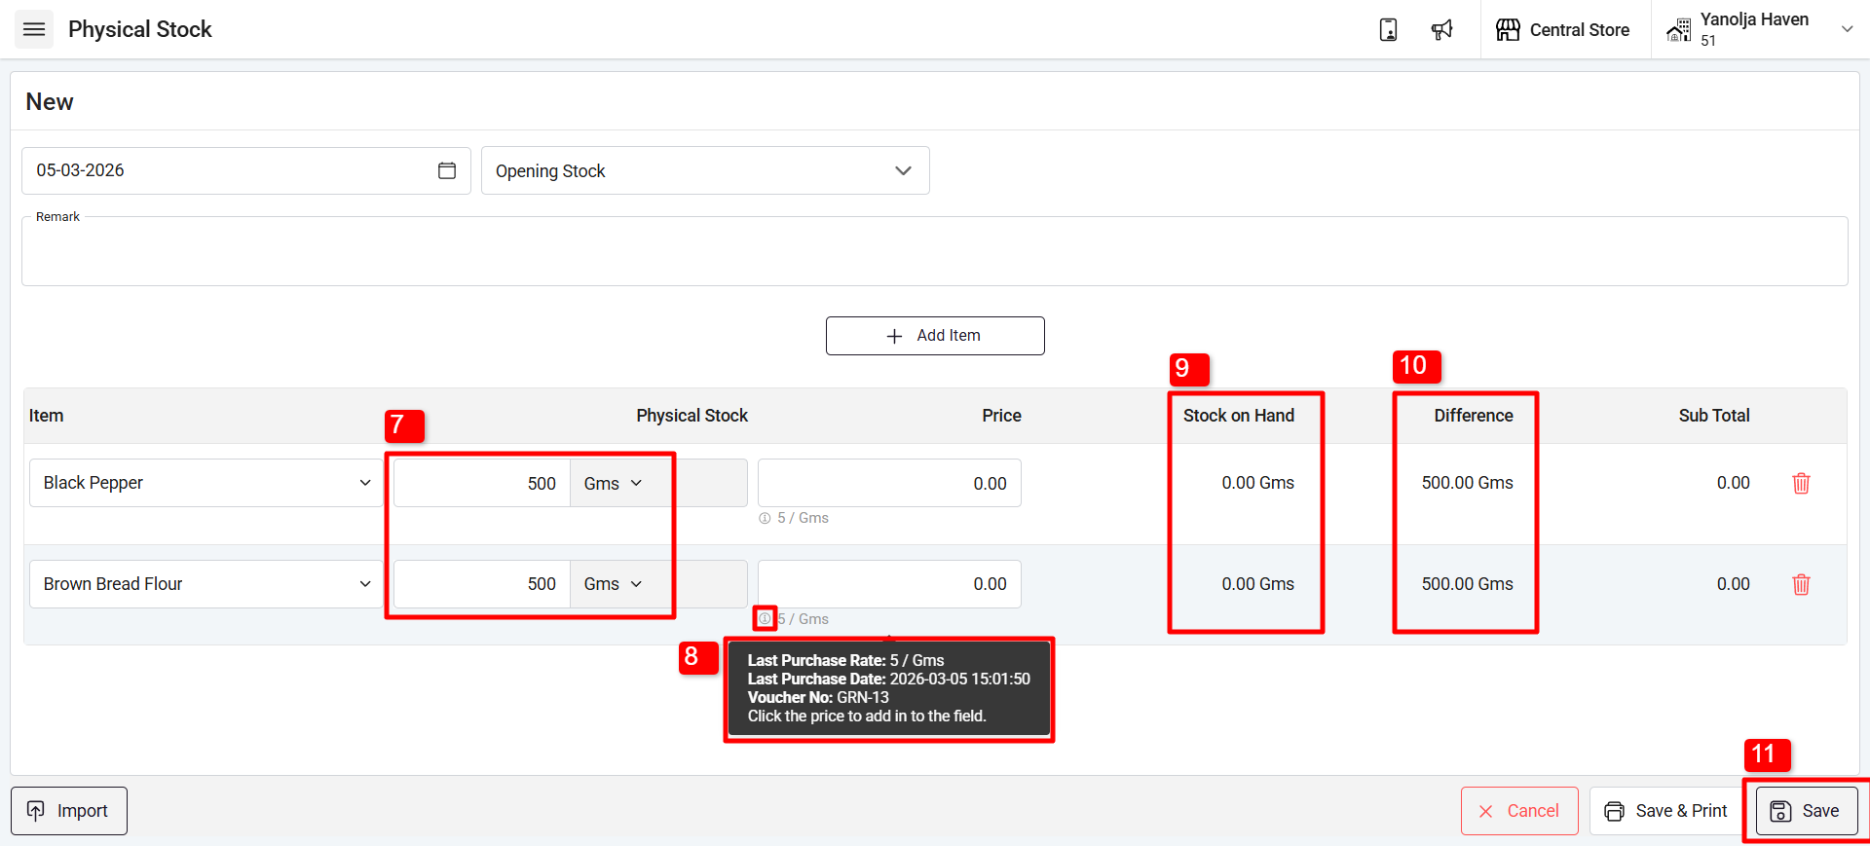The width and height of the screenshot is (1870, 846).
Task: Click Black Pepper 0.00 sub total value
Action: 1733,483
